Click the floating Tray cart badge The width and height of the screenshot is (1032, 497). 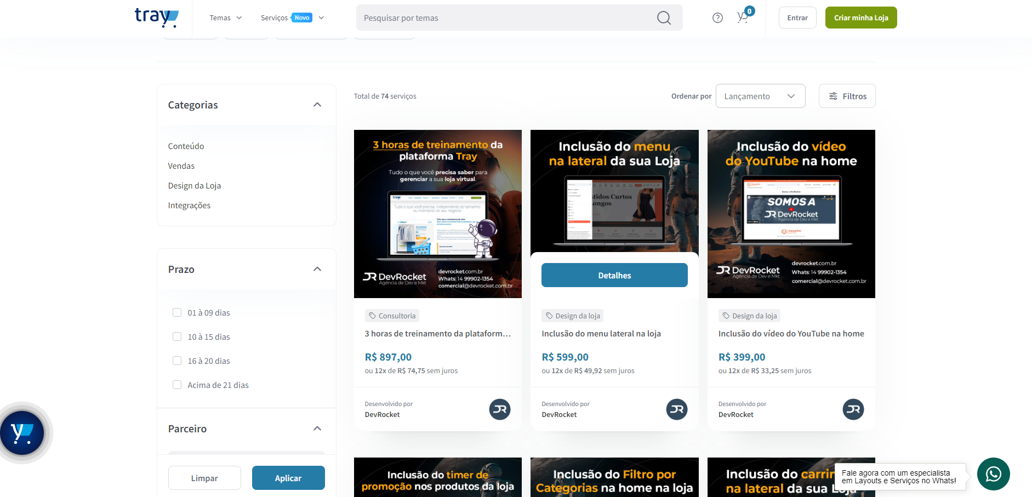tap(22, 433)
